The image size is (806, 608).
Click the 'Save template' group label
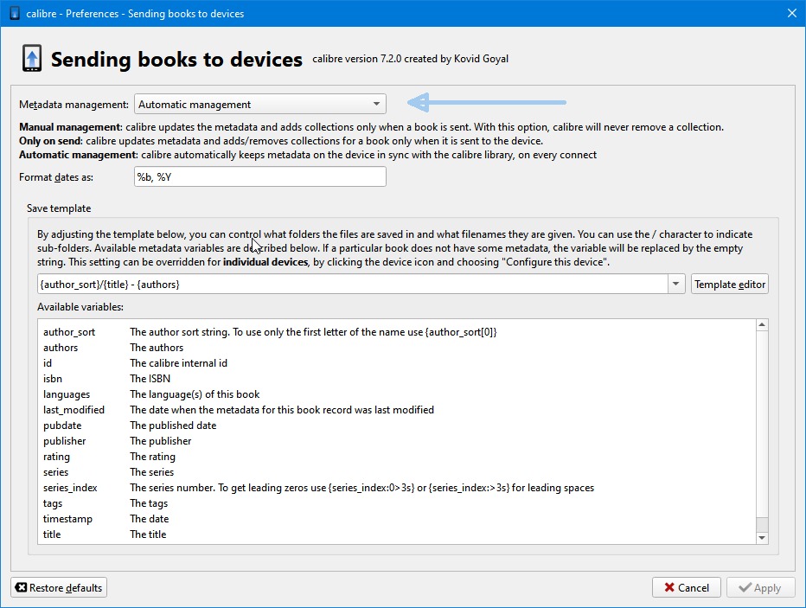tap(59, 208)
